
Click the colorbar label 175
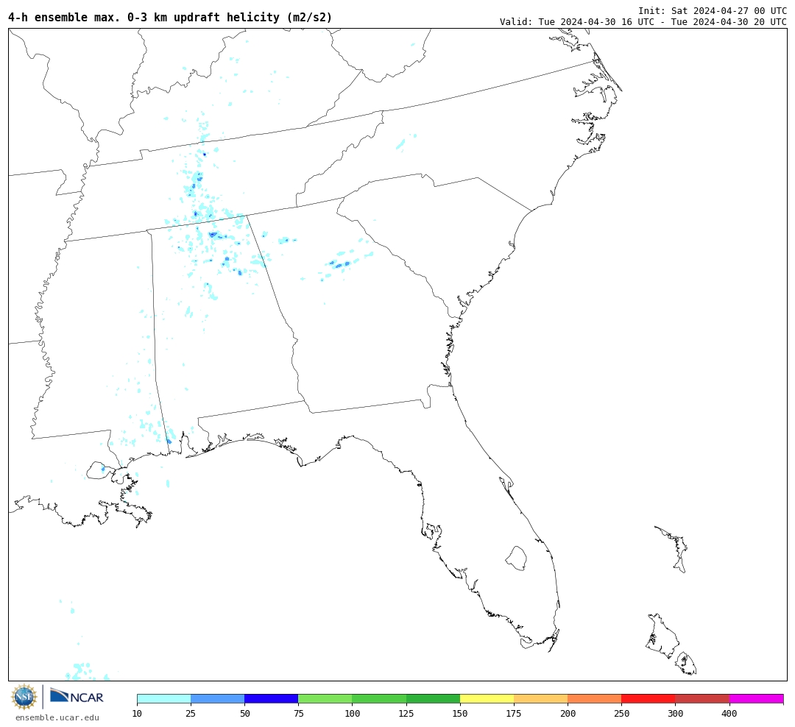tap(514, 714)
